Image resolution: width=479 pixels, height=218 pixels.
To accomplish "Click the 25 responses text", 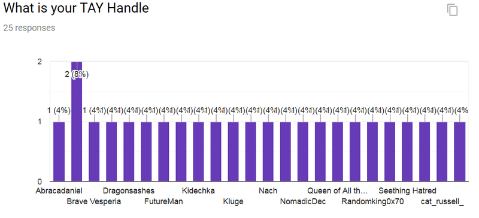I will [x=29, y=28].
